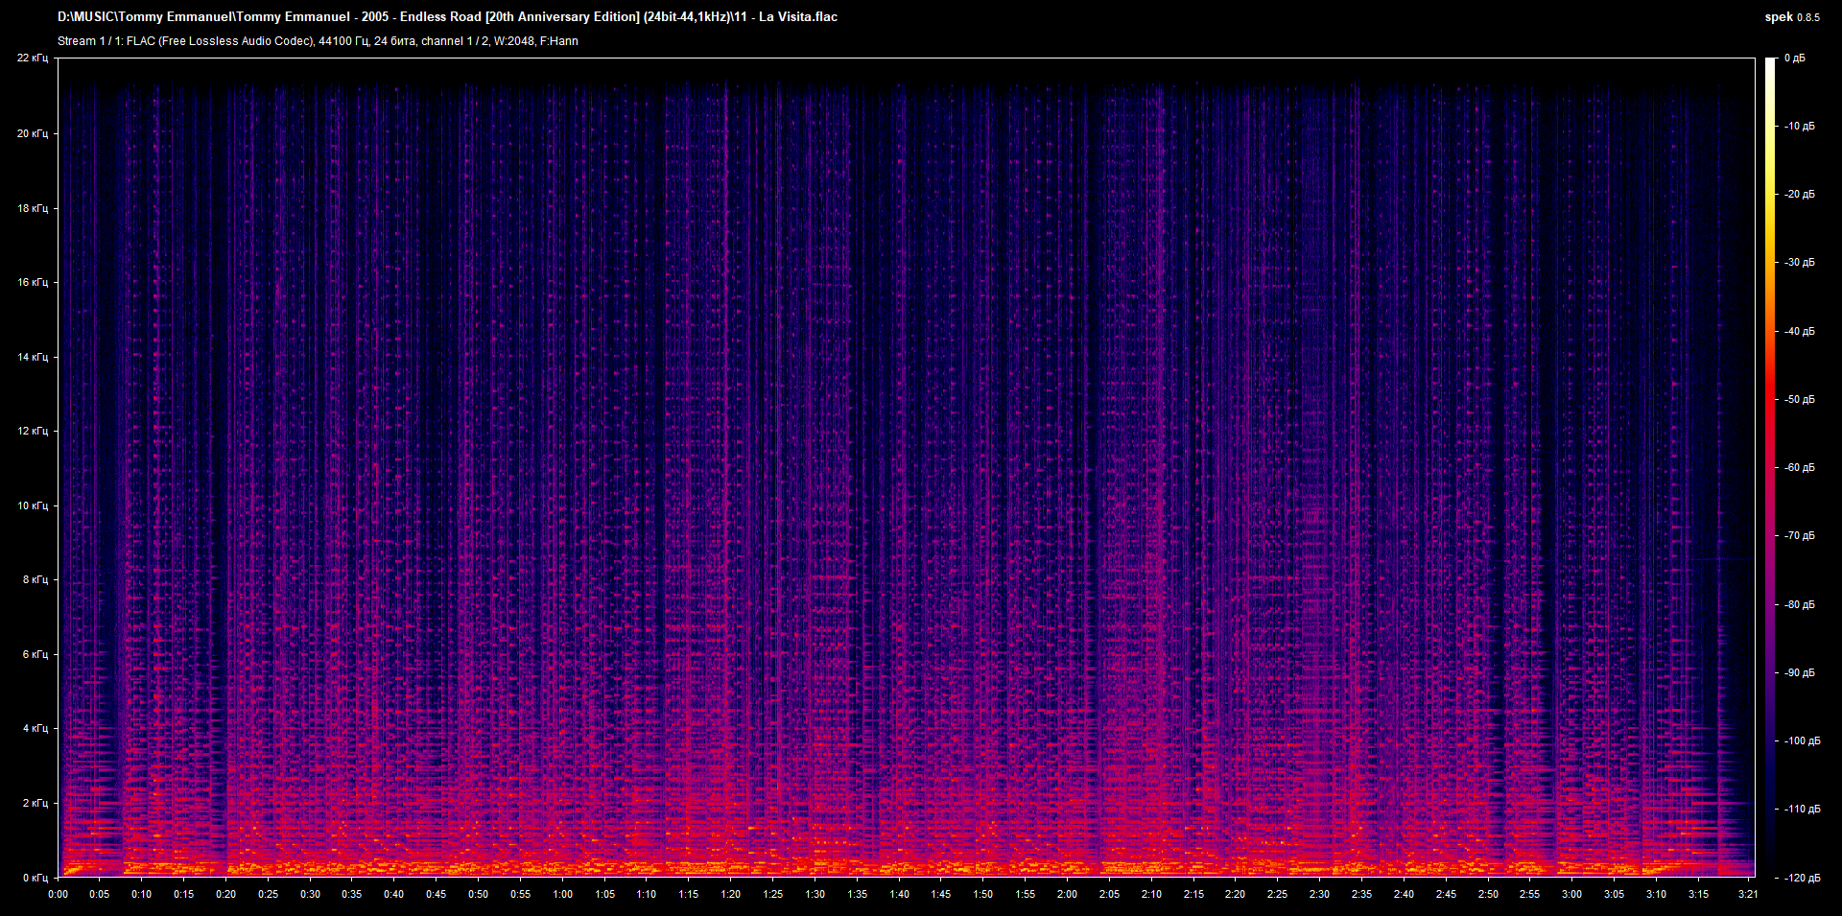
Task: Click the 2:00 time axis label
Action: tap(1067, 894)
